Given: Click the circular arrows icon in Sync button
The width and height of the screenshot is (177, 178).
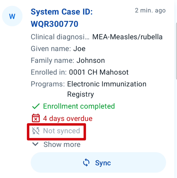Looking at the screenshot, I should (86, 163).
